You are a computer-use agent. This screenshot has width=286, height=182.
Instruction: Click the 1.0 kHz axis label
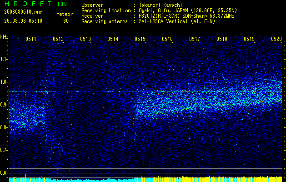[4, 82]
